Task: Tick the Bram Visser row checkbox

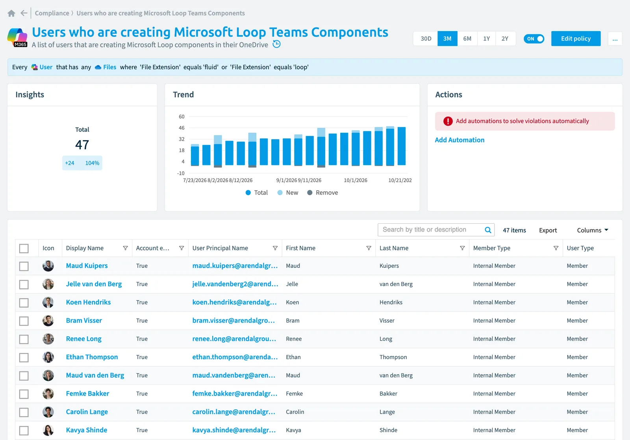Action: pos(24,321)
